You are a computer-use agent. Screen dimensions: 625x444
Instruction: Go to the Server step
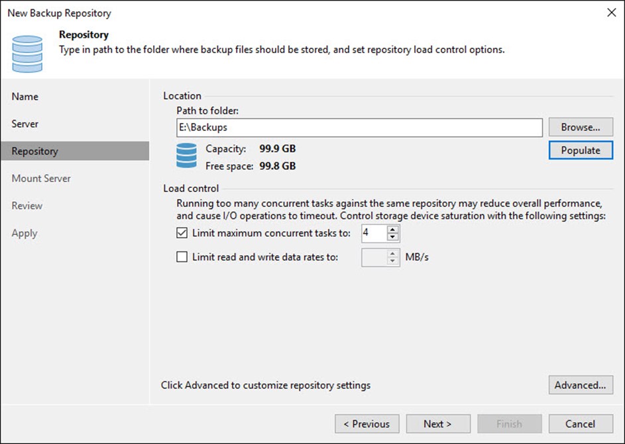[x=25, y=124]
